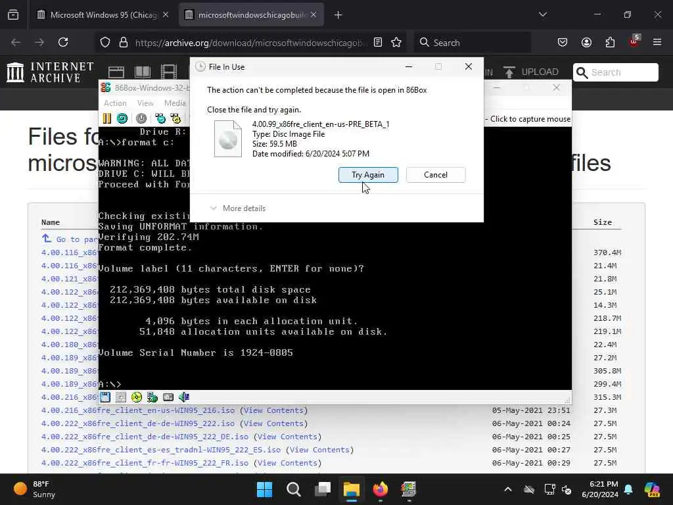
Task: Open Internet Archive texts book icon
Action: pos(142,72)
